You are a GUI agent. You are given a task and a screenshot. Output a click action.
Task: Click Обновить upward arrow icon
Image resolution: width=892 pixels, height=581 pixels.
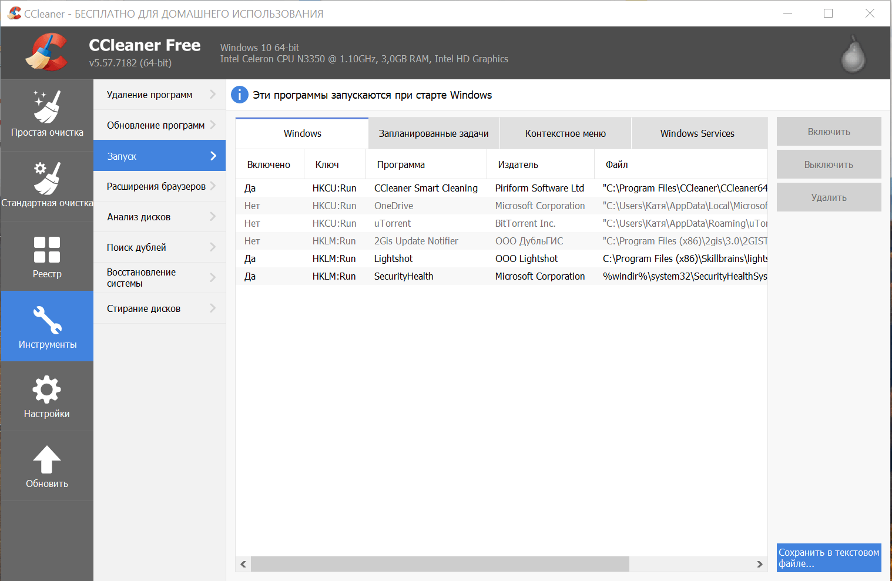[47, 459]
